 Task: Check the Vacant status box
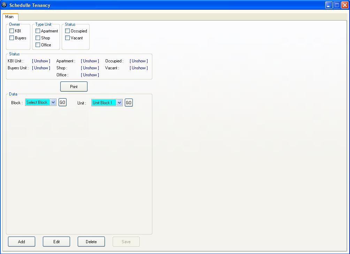[68, 38]
